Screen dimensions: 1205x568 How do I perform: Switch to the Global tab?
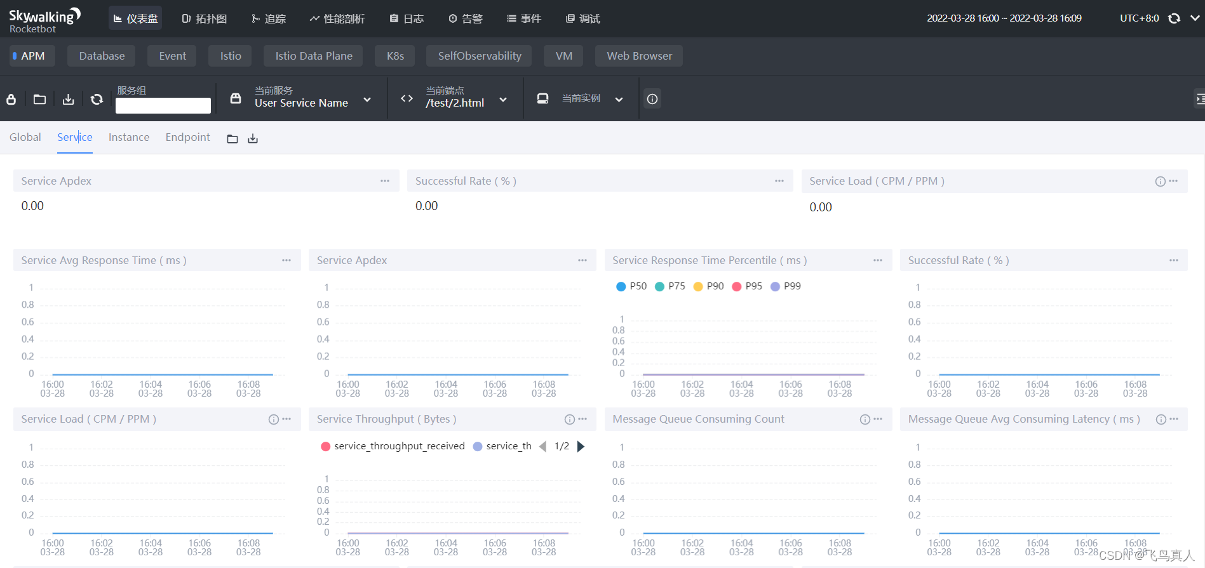tap(25, 137)
